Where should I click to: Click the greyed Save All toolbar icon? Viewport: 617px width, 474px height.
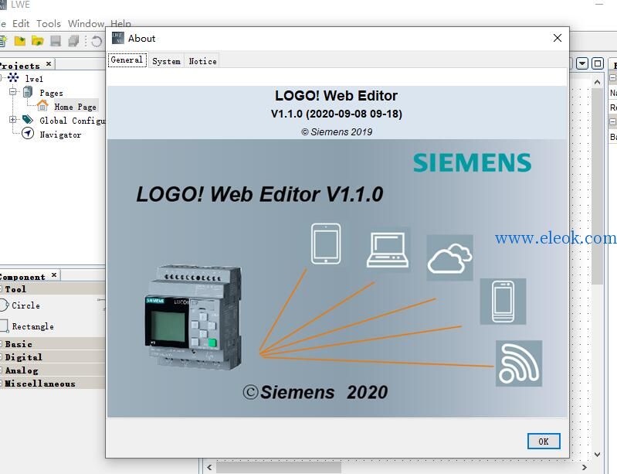pyautogui.click(x=73, y=41)
